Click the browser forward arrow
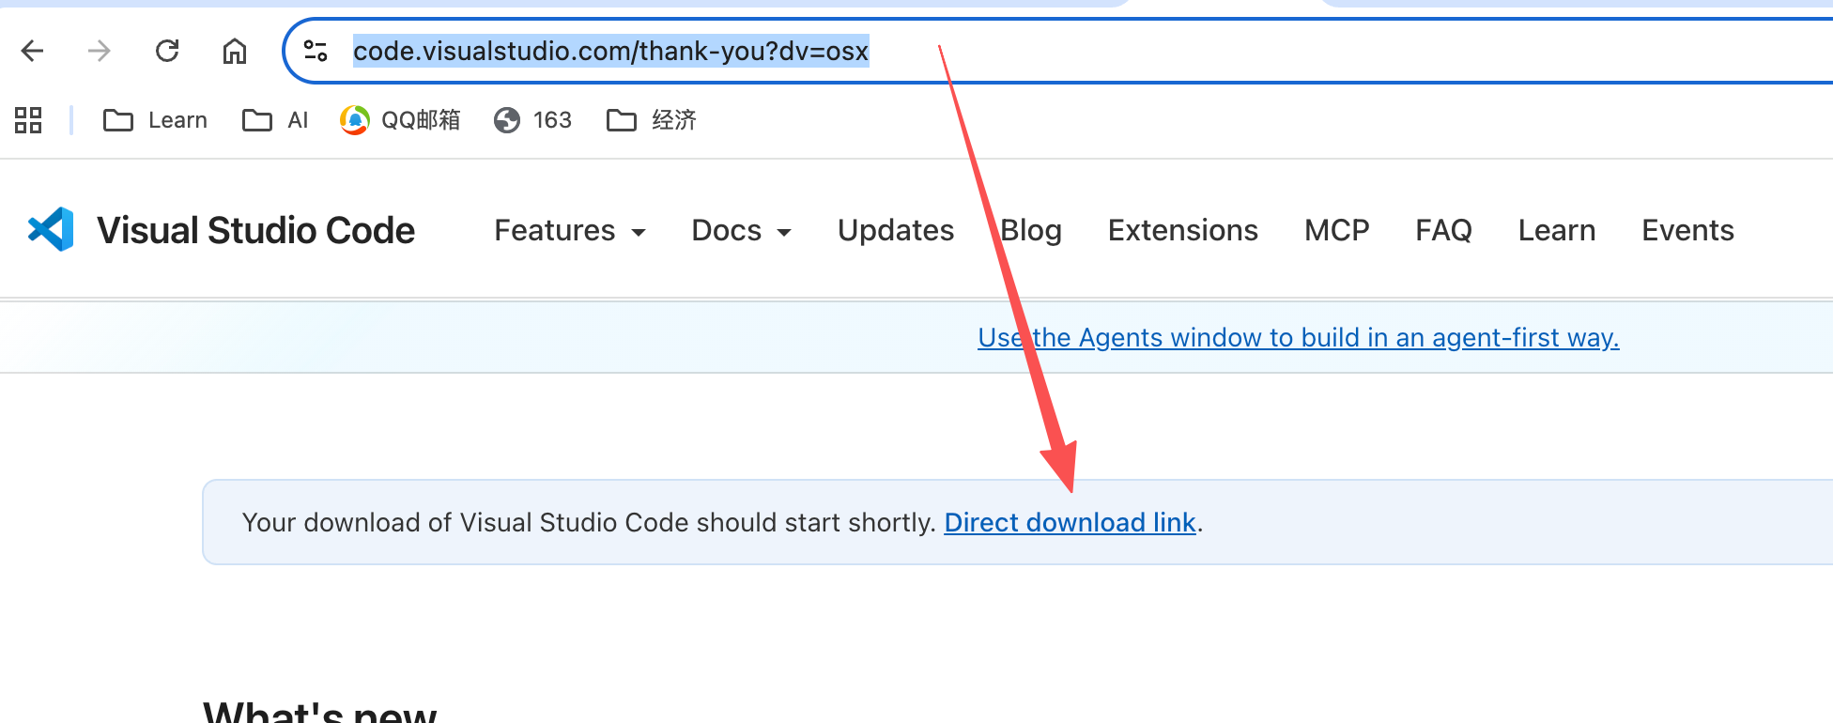 tap(99, 51)
